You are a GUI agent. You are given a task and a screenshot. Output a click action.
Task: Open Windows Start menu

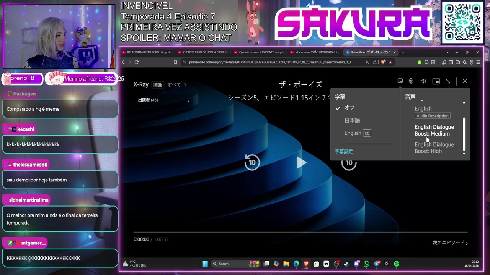tap(205, 264)
